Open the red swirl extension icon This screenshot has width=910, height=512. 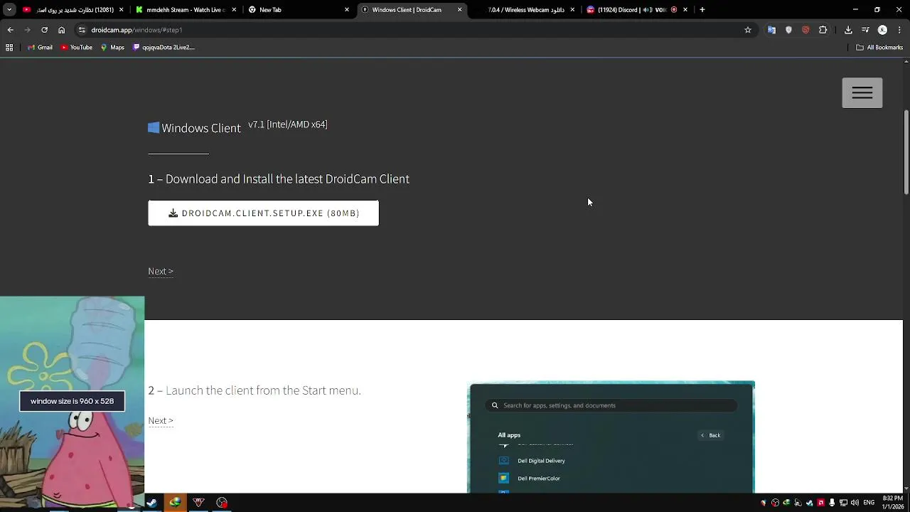(x=805, y=30)
